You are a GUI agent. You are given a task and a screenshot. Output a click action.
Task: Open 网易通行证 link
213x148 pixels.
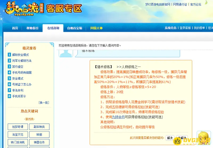pos(180,5)
